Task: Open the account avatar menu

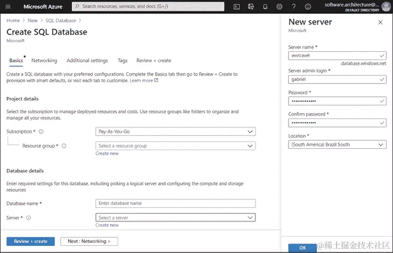Action: (386, 7)
